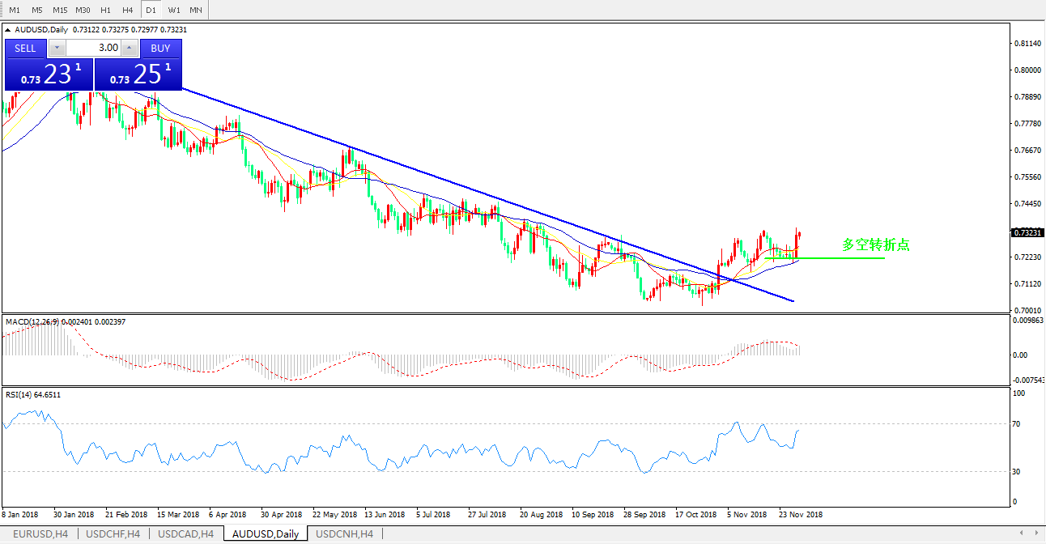
Task: Switch to the M1 timeframe
Action: [x=15, y=10]
